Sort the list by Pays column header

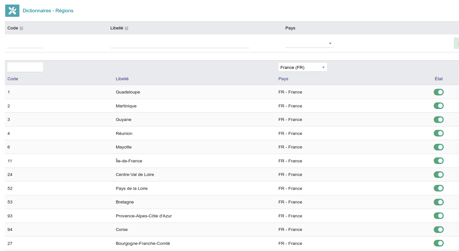click(x=283, y=79)
